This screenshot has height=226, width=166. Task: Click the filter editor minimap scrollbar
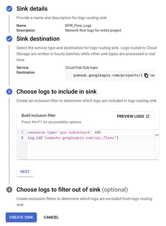157,144
